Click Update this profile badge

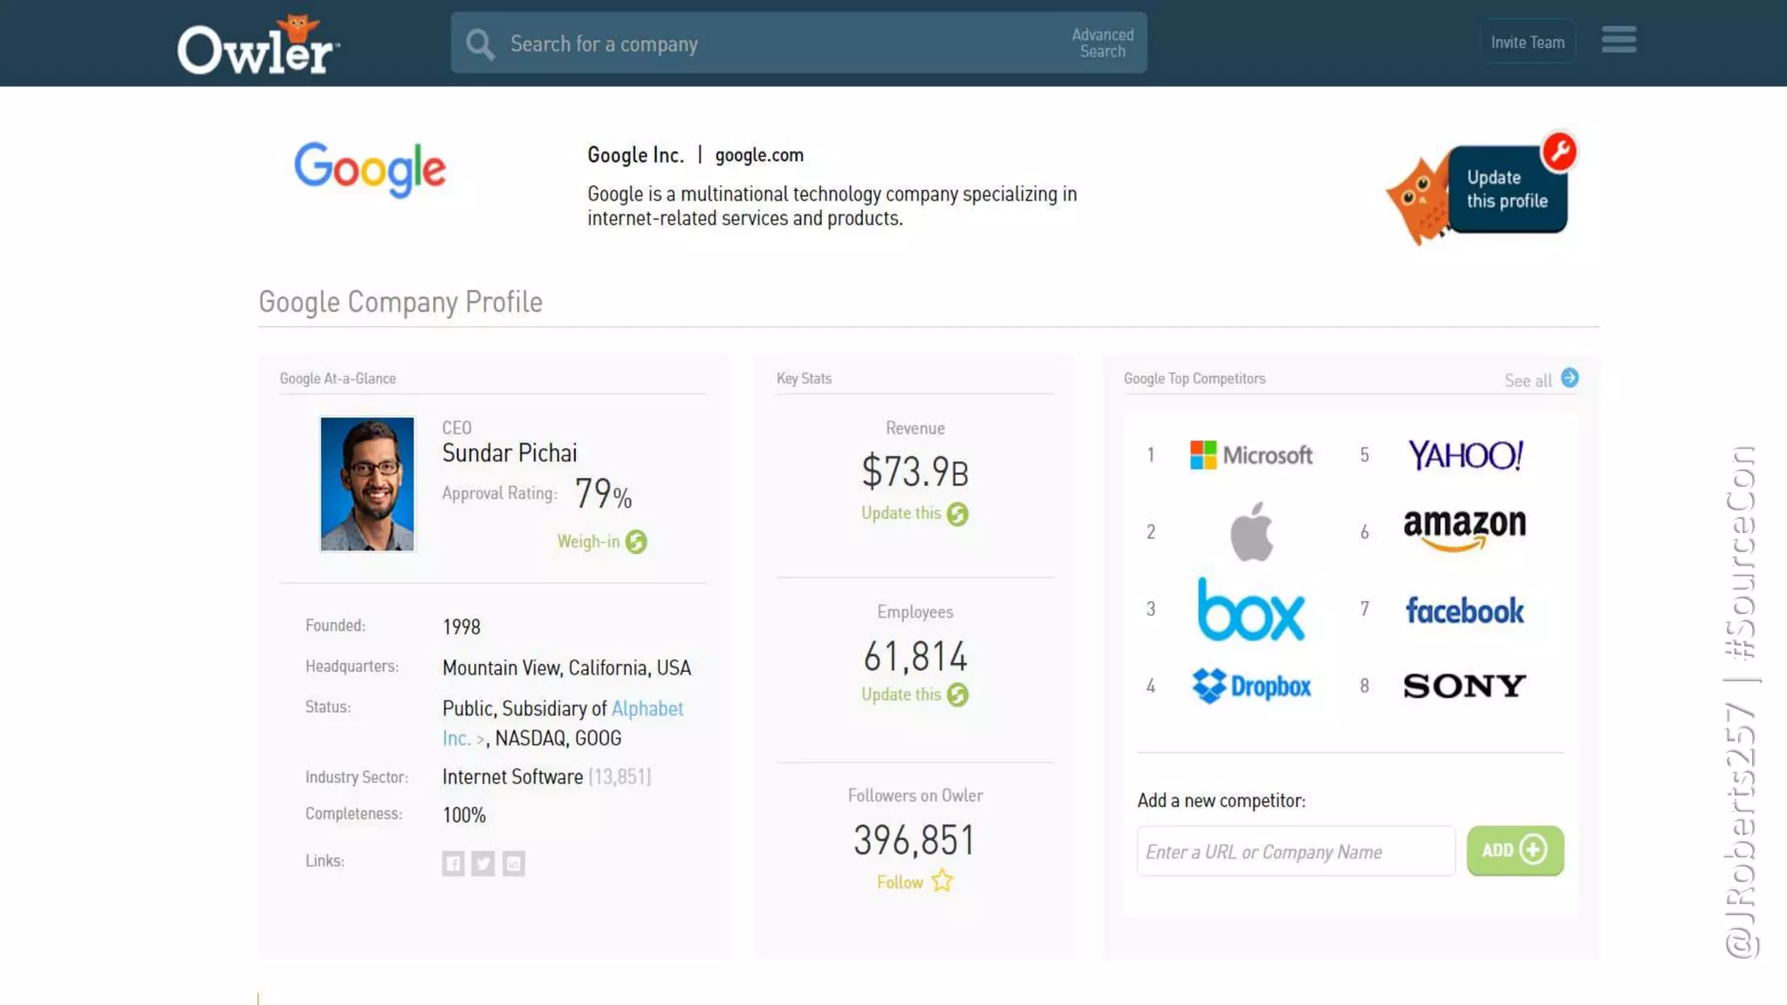pos(1507,189)
